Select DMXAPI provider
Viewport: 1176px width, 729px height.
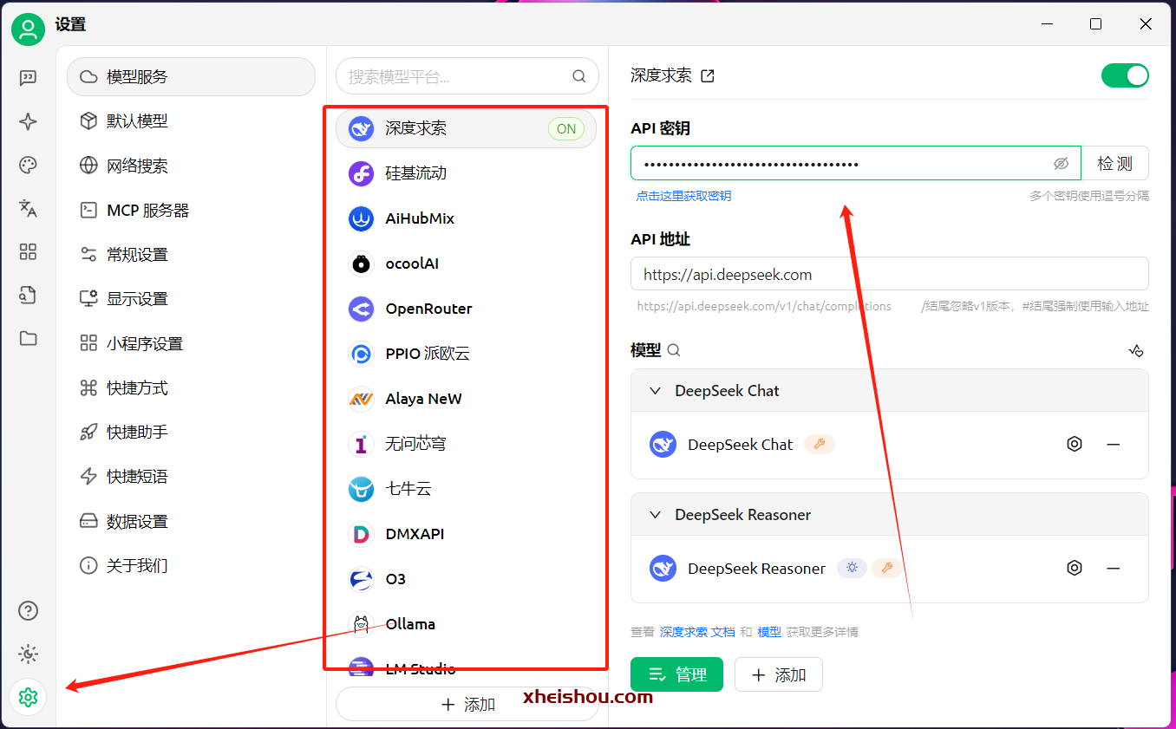pyautogui.click(x=466, y=534)
